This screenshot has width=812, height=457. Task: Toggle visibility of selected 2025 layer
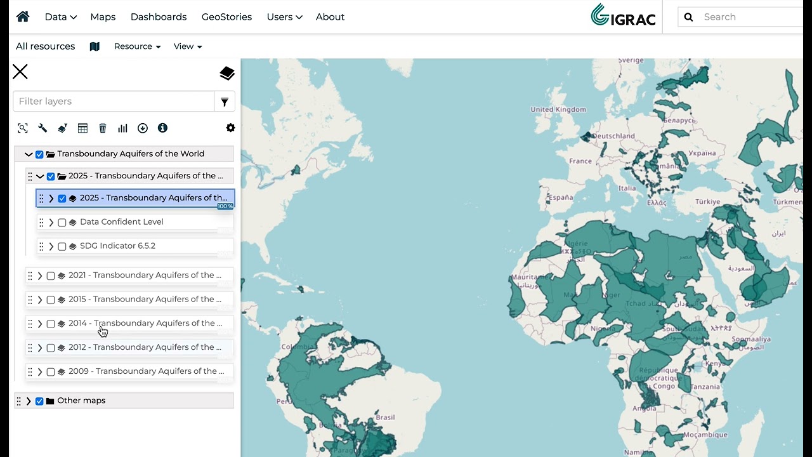pyautogui.click(x=62, y=199)
